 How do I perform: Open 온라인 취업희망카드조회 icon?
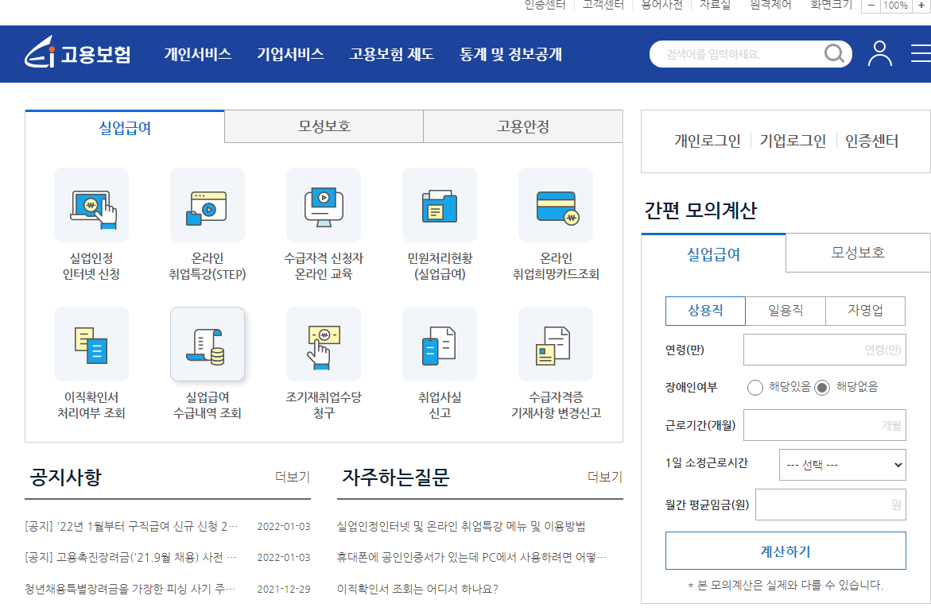[x=556, y=205]
